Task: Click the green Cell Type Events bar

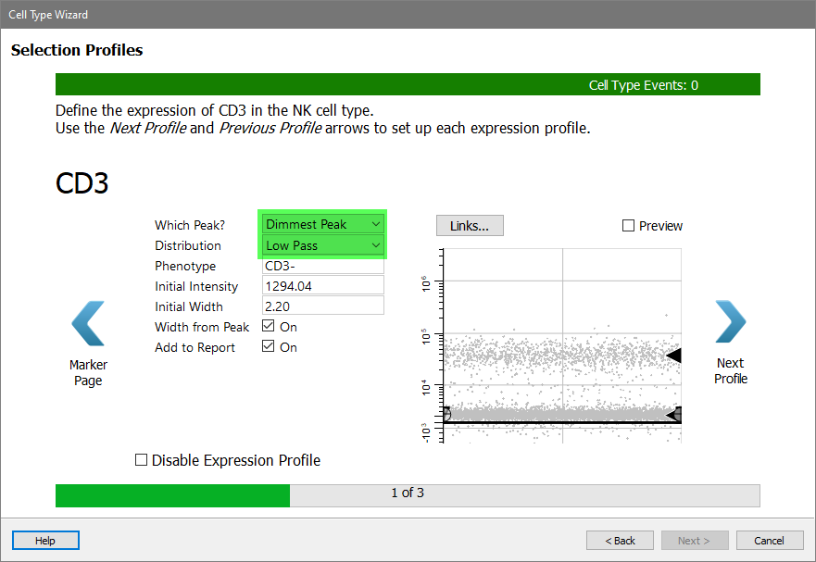Action: click(408, 85)
